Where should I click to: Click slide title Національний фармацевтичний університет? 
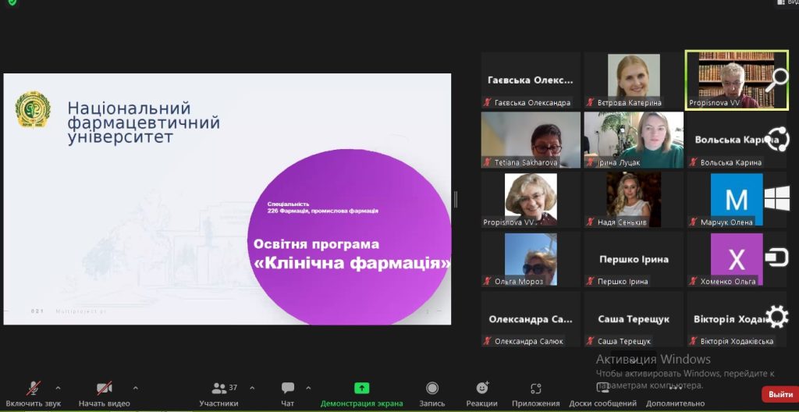click(144, 123)
